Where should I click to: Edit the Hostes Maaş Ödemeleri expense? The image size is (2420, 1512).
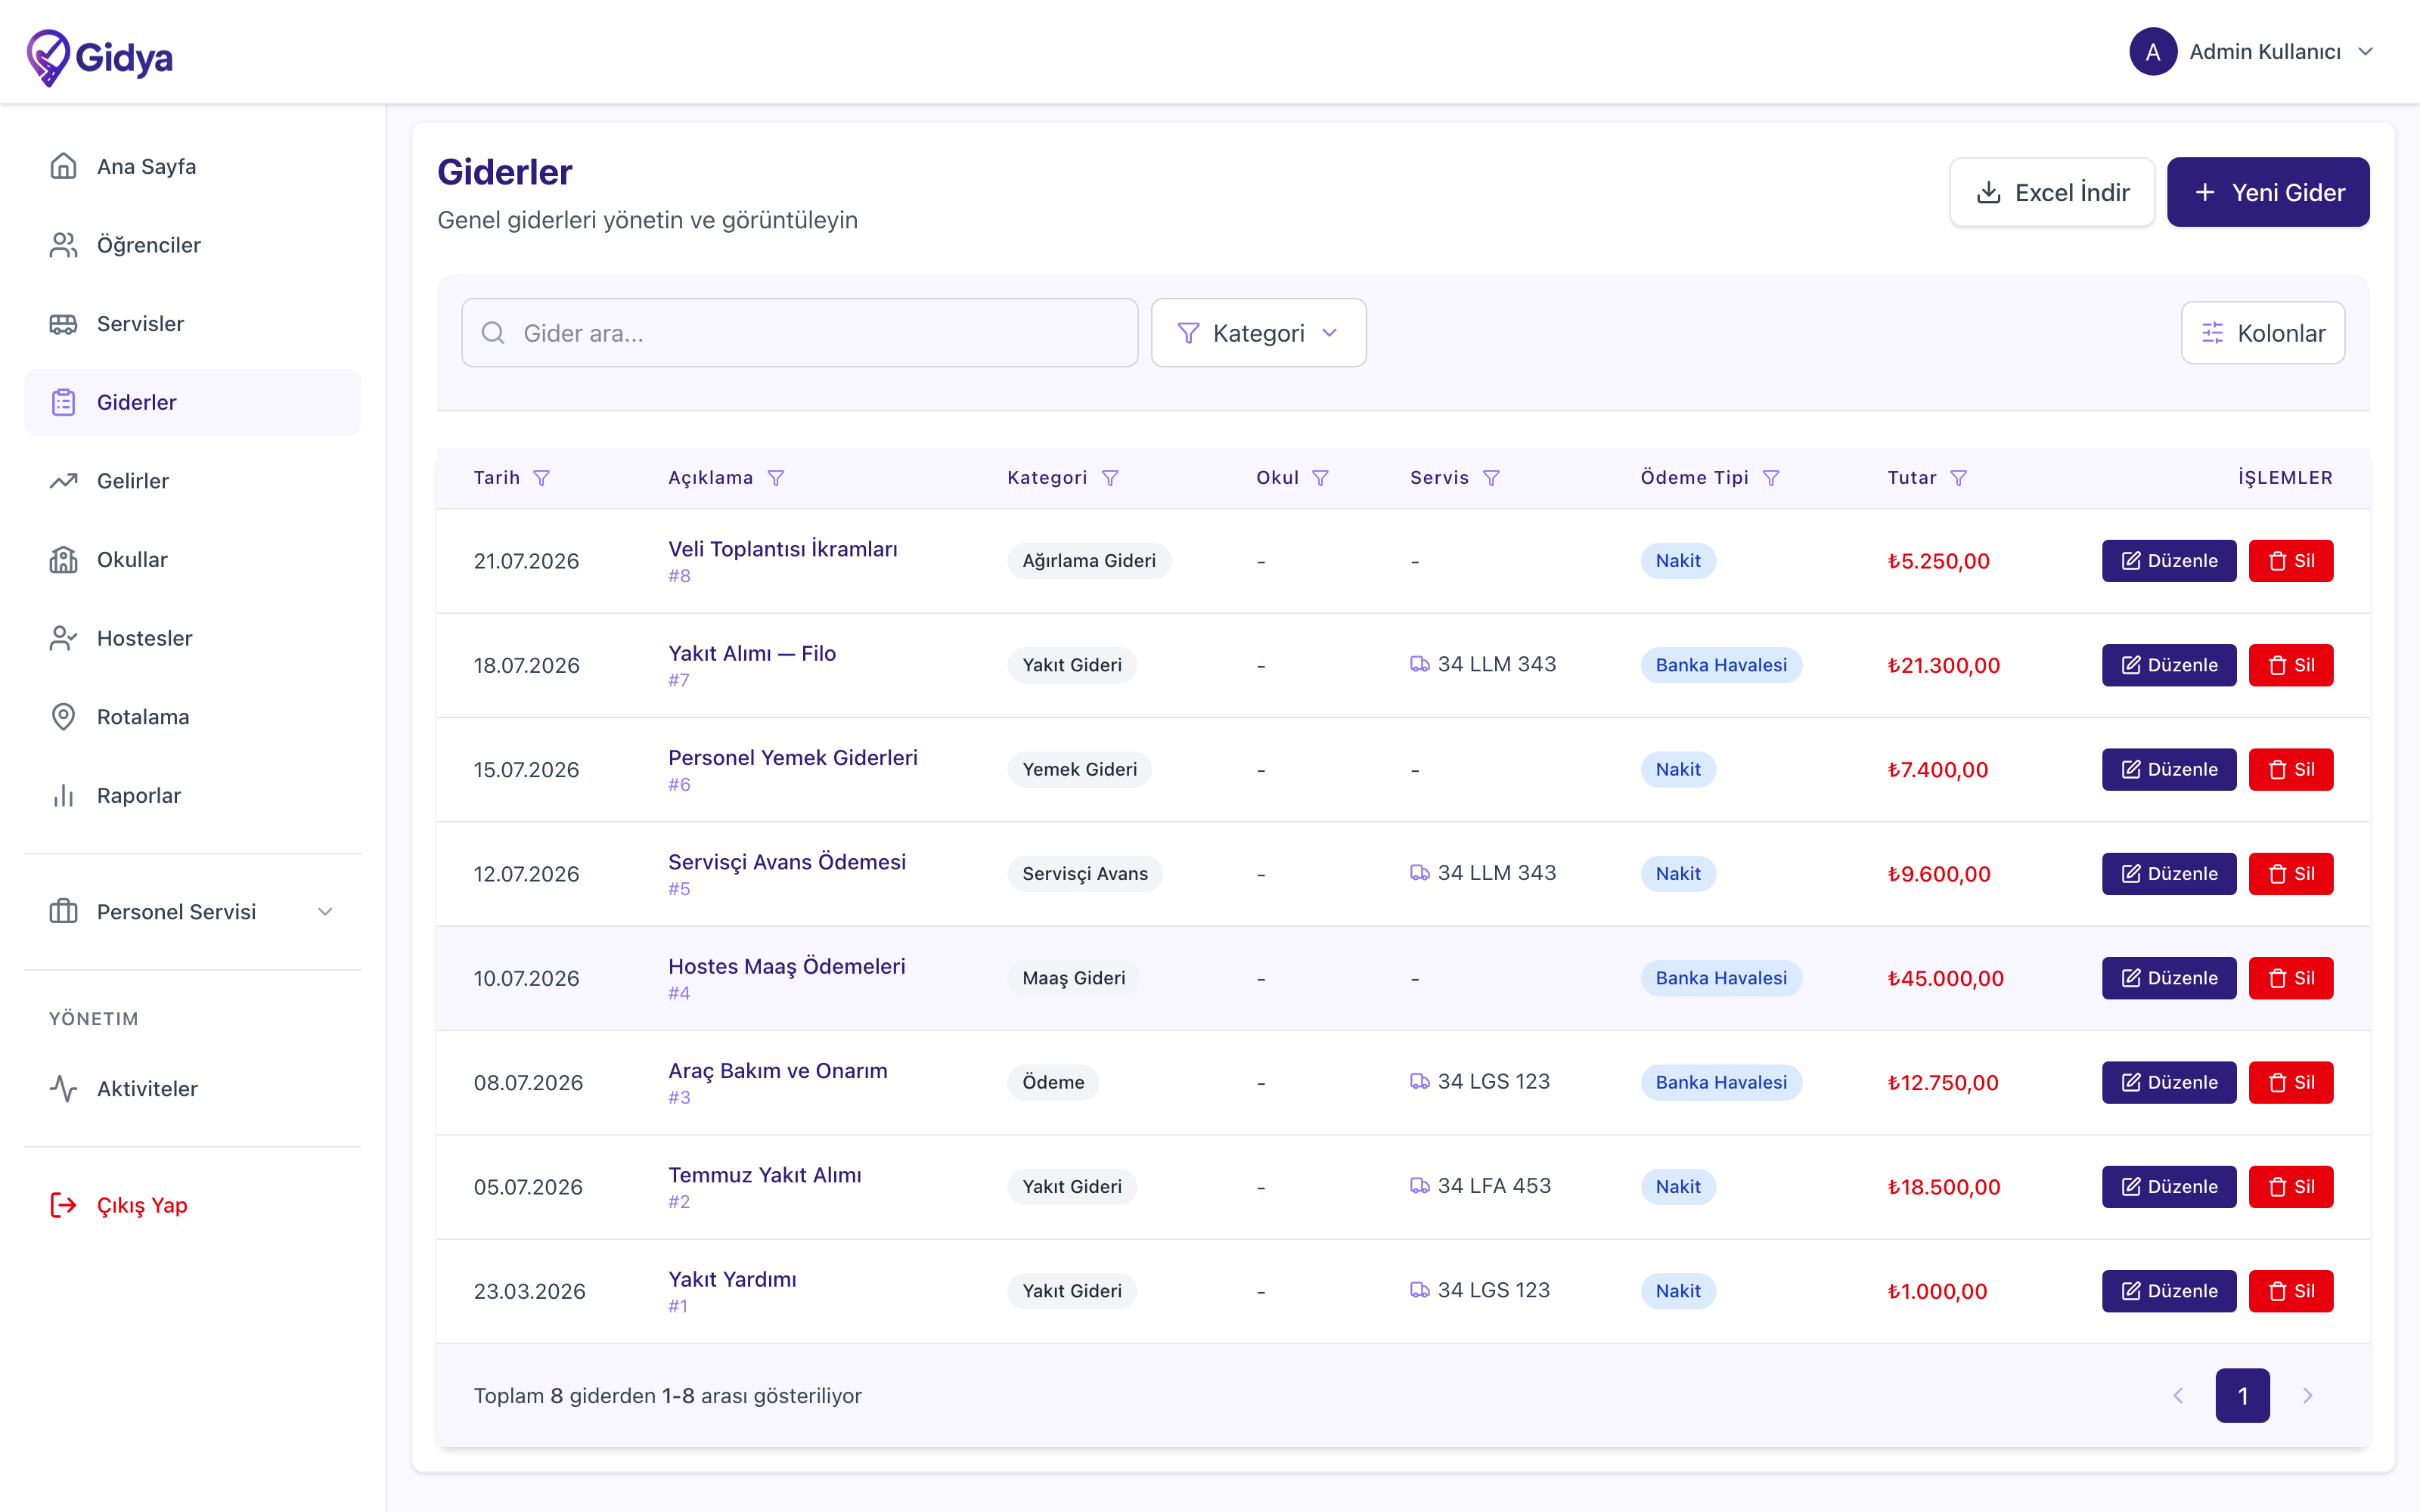[x=2168, y=978]
